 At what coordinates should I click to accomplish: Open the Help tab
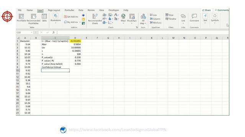[x=126, y=10]
